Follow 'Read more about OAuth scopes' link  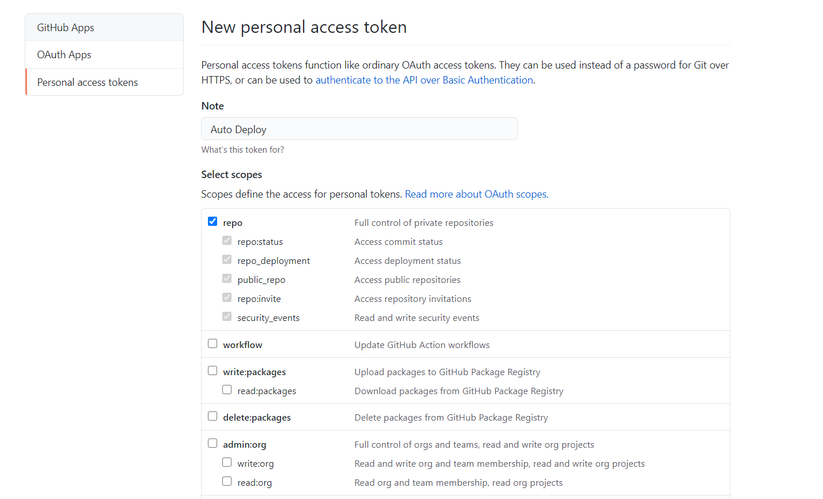(476, 194)
